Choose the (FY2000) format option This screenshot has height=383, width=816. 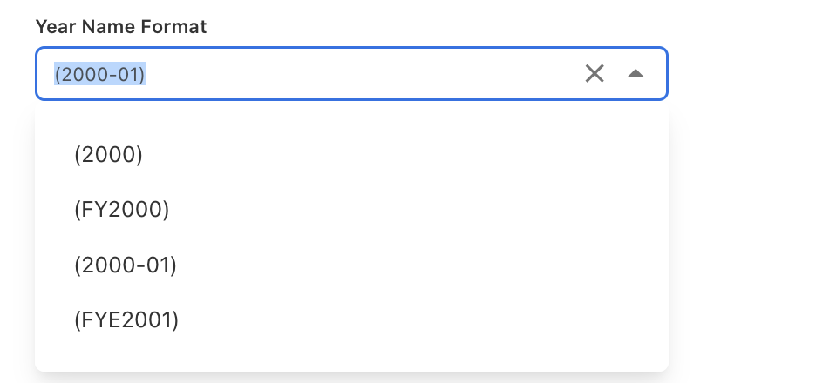[121, 210]
